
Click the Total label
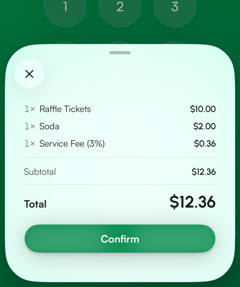35,204
